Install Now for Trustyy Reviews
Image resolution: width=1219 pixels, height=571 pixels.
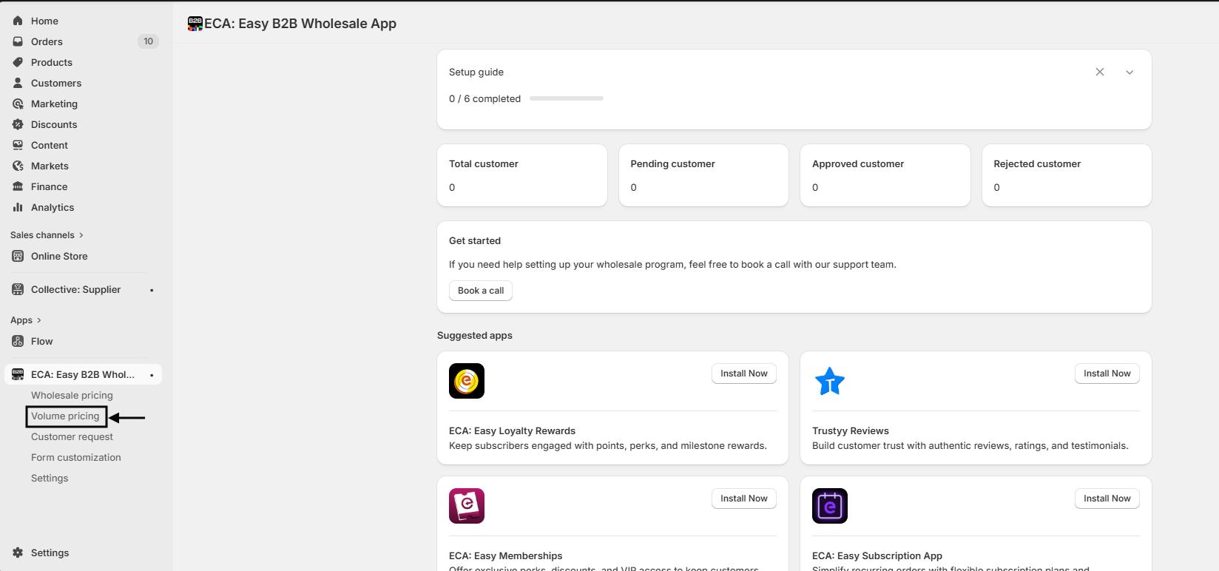[1107, 374]
